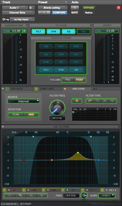Screen dimensions: 122x206
Task: Toggle the VOL module in FX chain
Action: click(83, 32)
